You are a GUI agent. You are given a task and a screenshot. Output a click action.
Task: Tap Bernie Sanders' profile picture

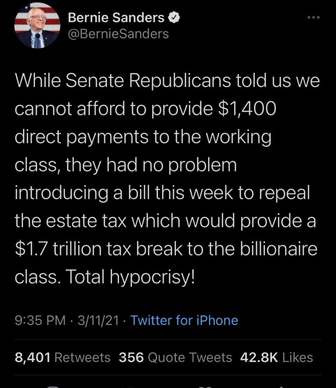pos(37,26)
